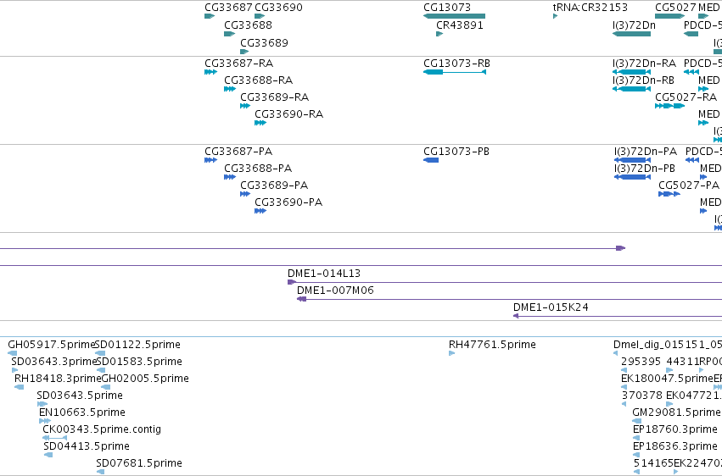This screenshot has width=722, height=476.
Task: Open coding sequence CG33688-PA
Action: [230, 177]
